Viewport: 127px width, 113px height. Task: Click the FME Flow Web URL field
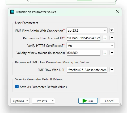point(87,70)
